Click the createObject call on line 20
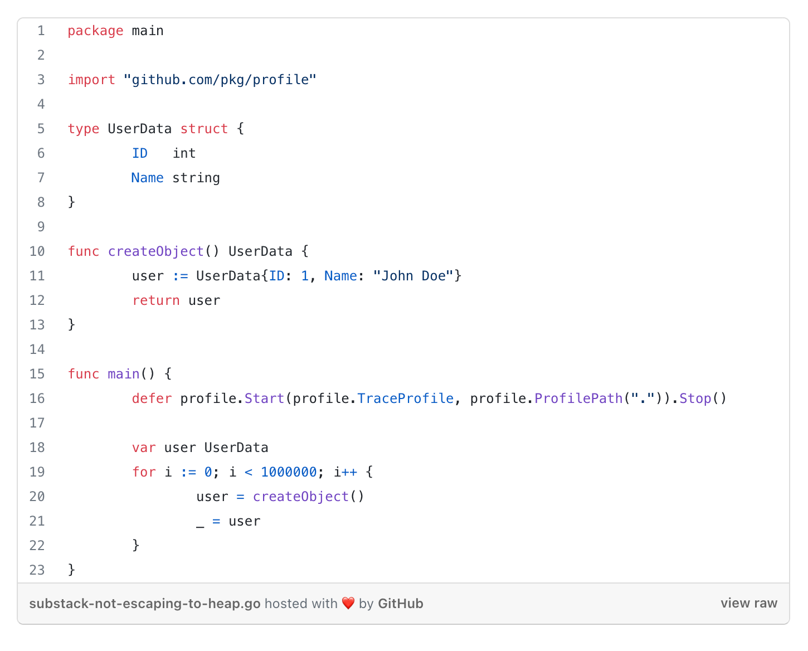Viewport: 808px width, 651px height. [301, 497]
